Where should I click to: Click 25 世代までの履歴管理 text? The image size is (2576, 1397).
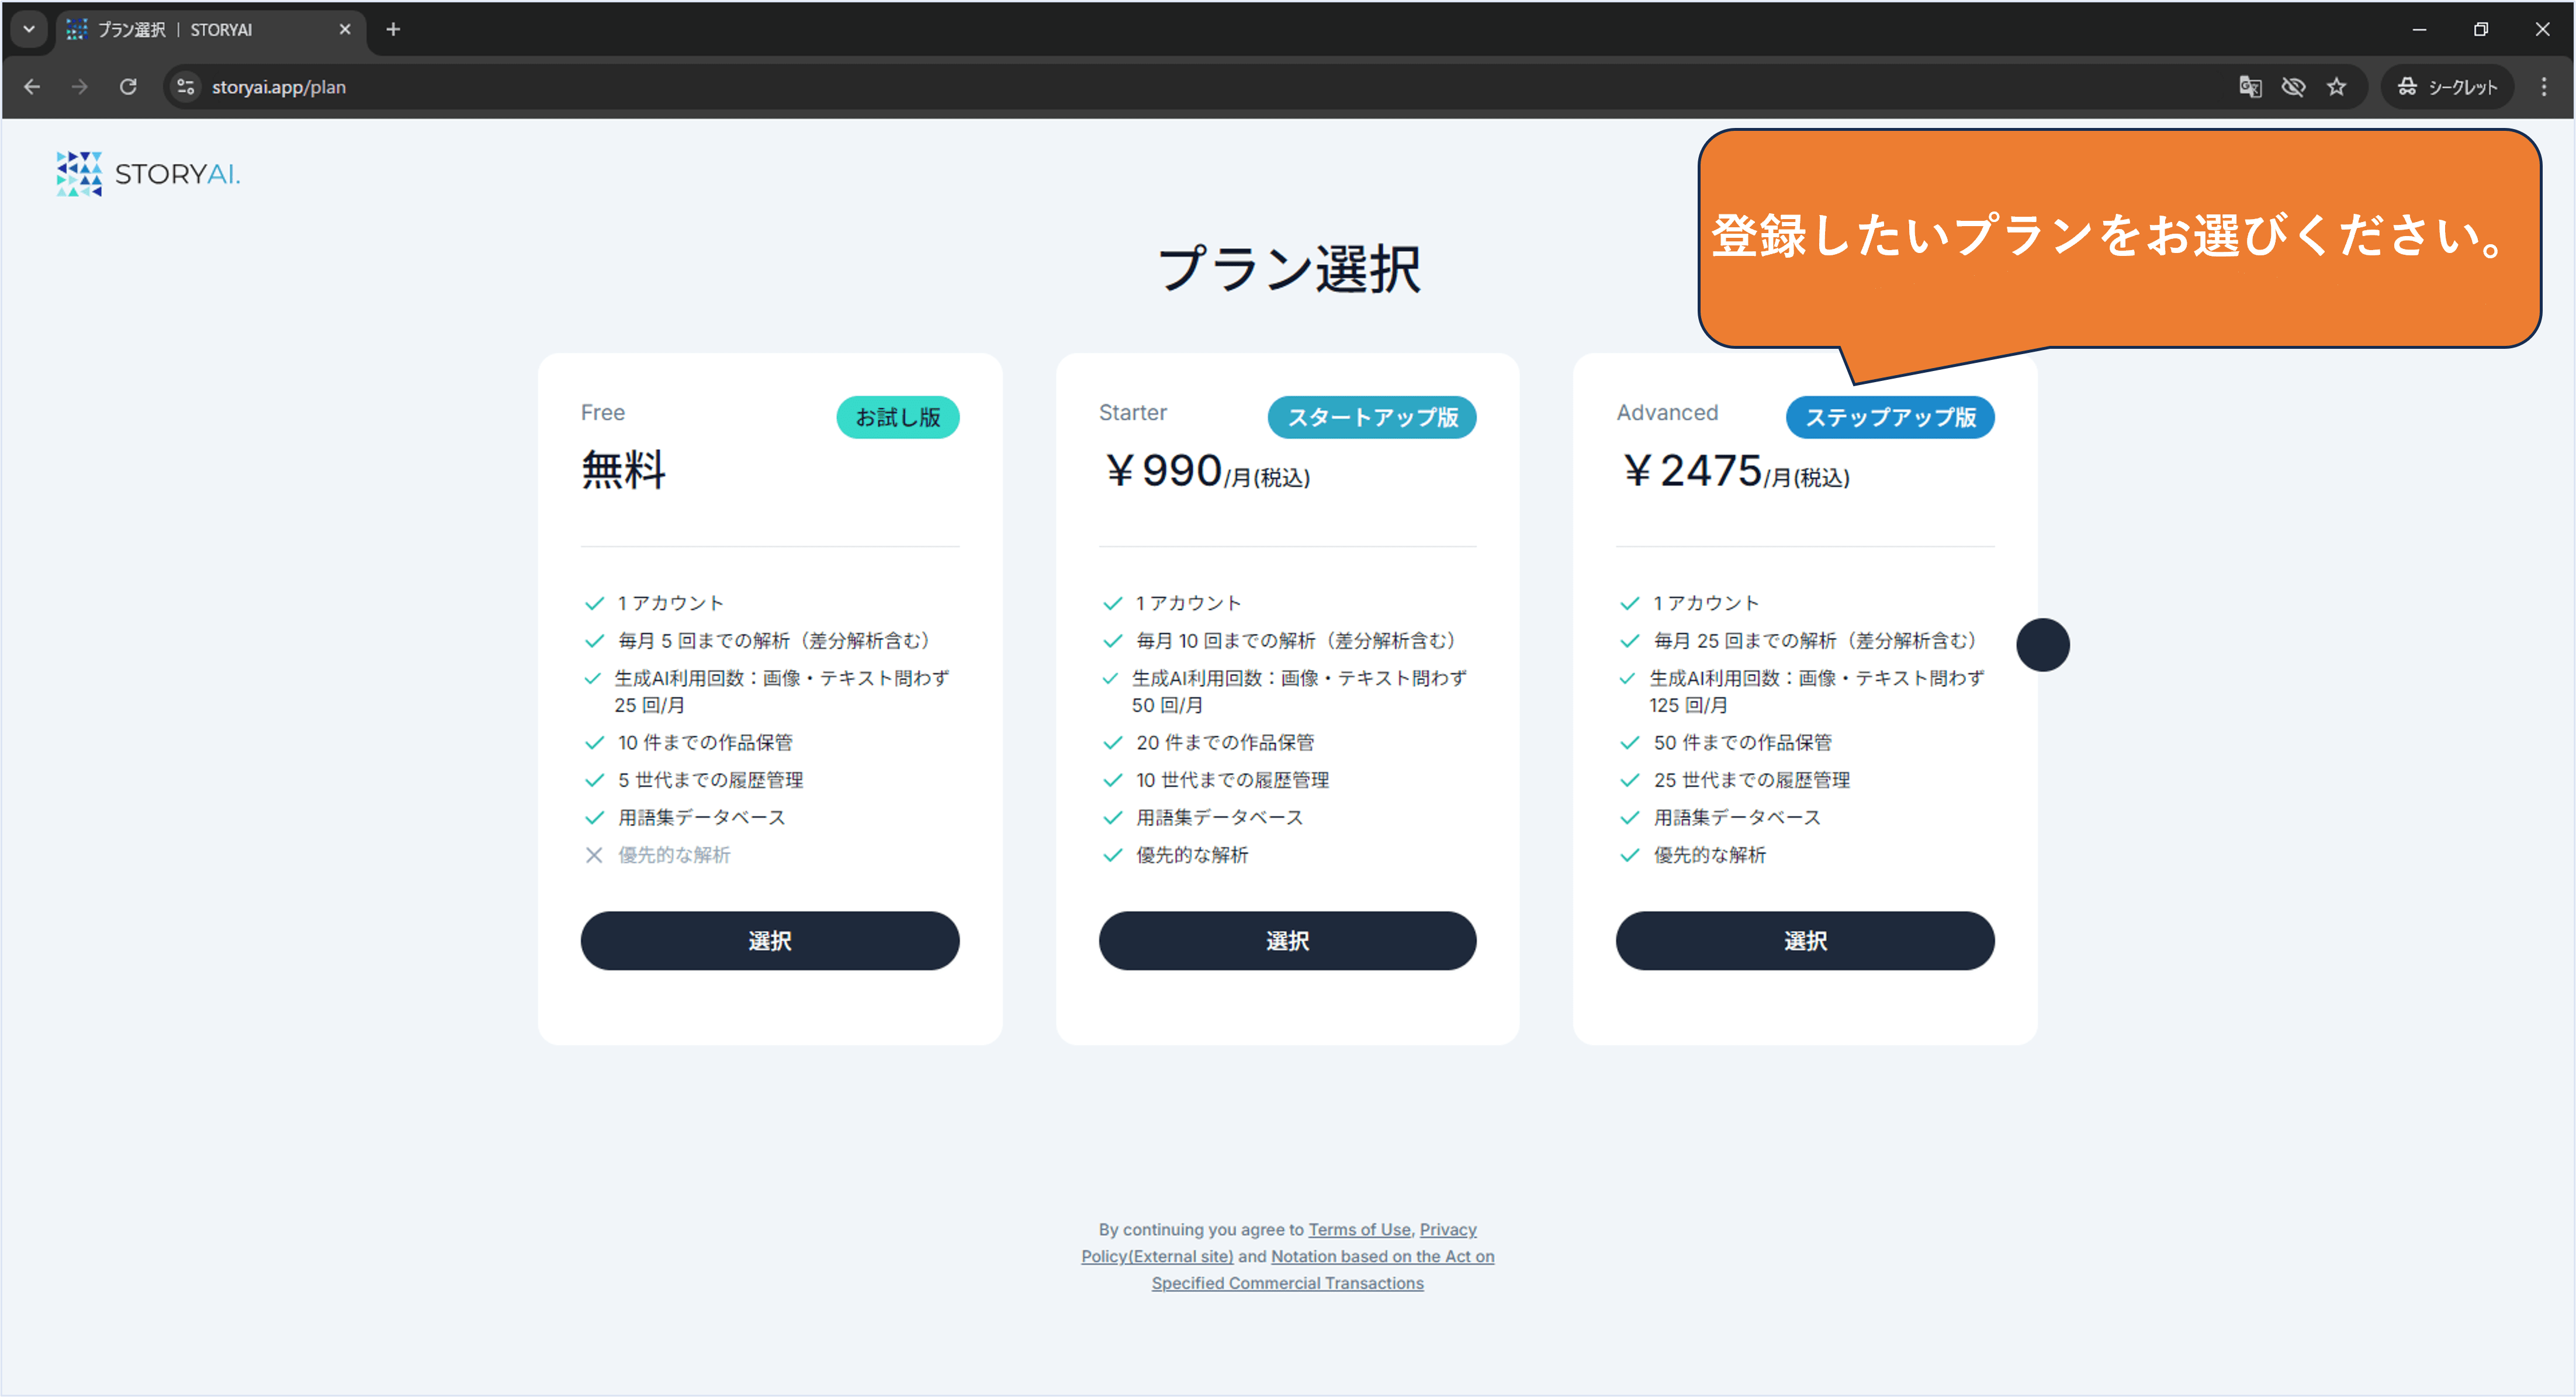tap(1751, 779)
